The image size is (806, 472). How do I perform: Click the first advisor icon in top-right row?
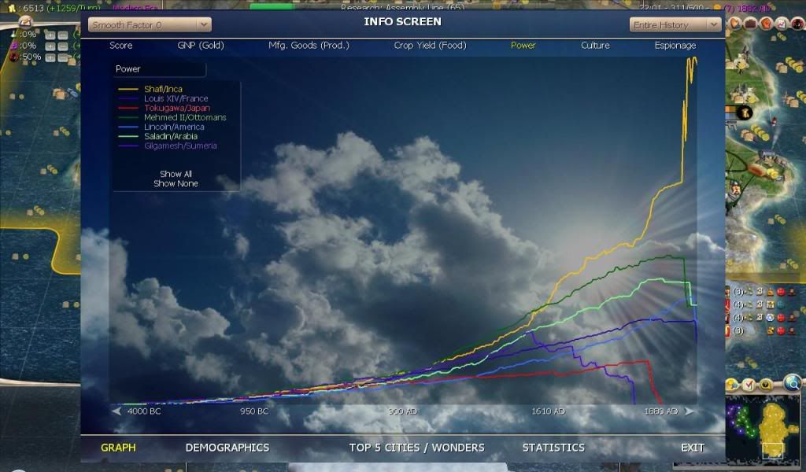click(x=734, y=24)
